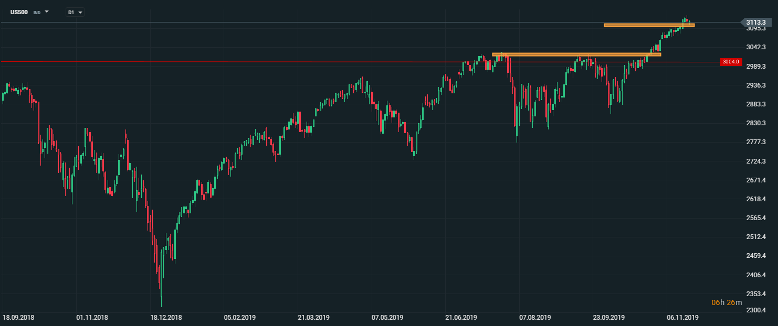Click the 18.12.2018 date on time axis
This screenshot has width=778, height=326.
point(165,317)
